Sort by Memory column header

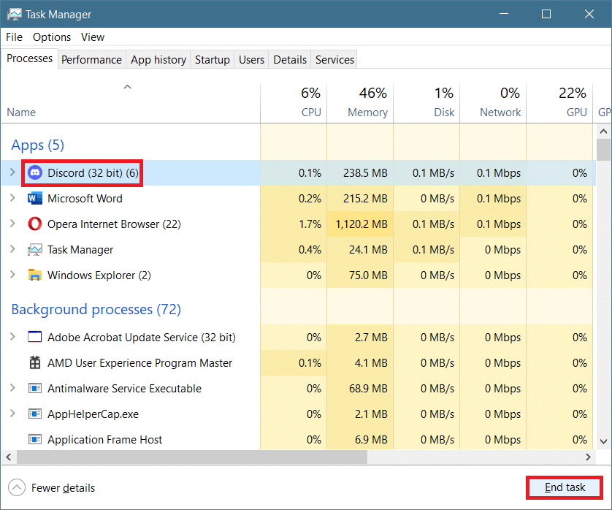point(360,103)
